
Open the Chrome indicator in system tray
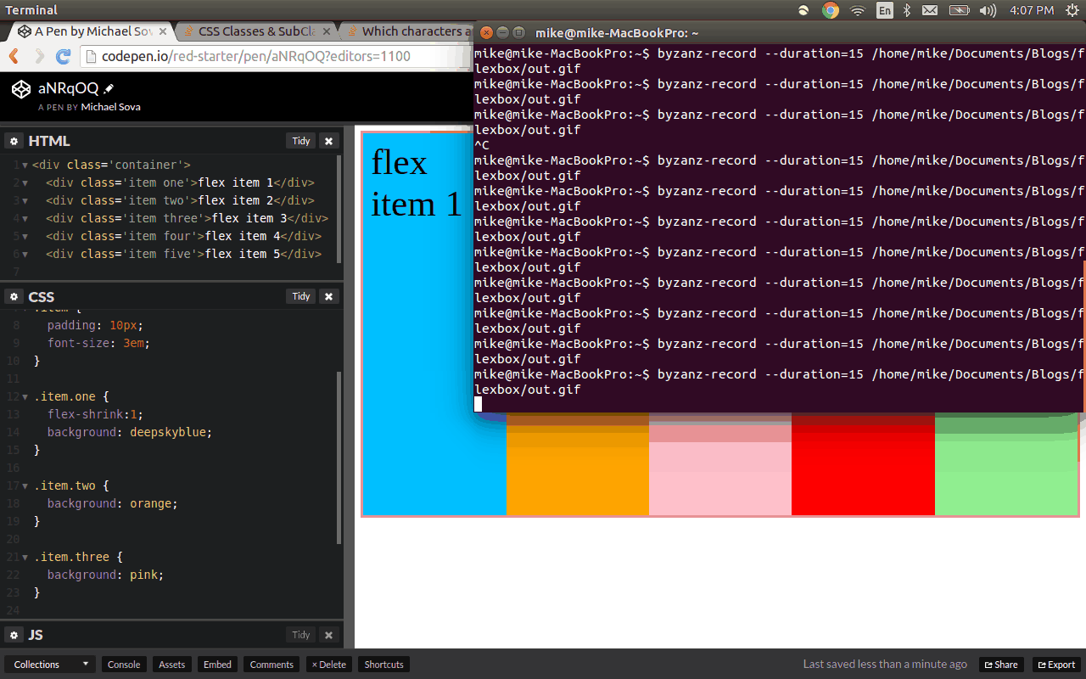831,10
